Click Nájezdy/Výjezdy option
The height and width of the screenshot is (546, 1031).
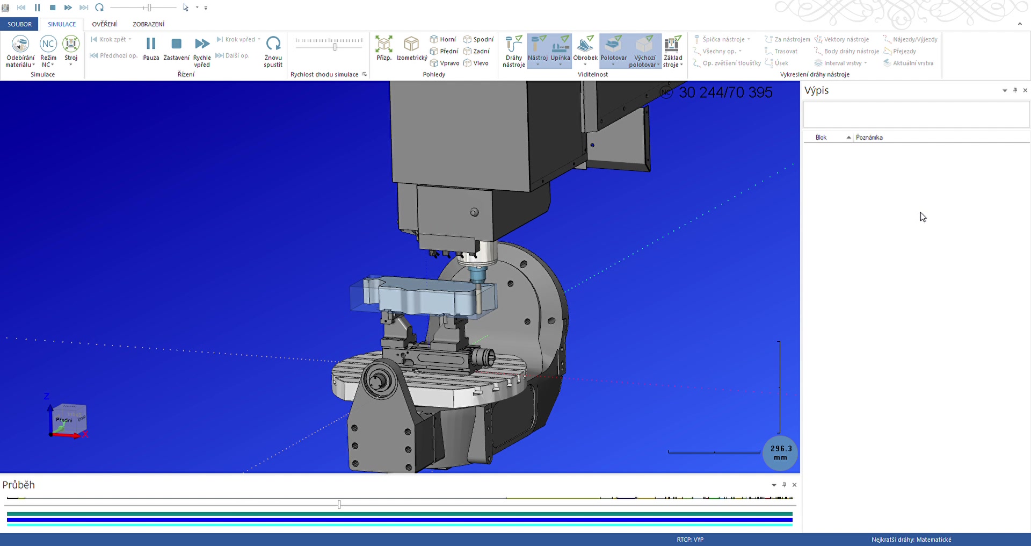(910, 39)
